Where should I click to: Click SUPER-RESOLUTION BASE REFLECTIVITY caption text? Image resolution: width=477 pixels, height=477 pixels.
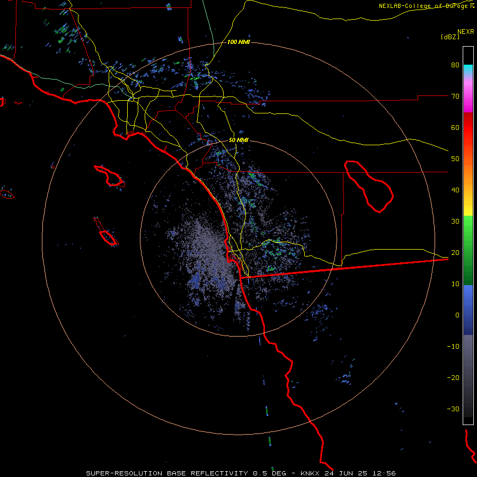tap(167, 473)
